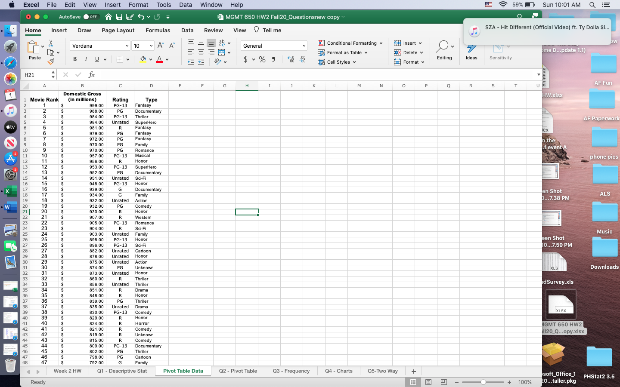Click the Save floppy disk icon
The width and height of the screenshot is (620, 387).
[119, 17]
